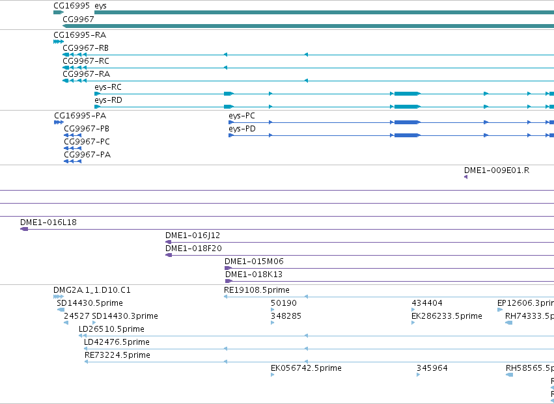Viewport: 554px width, 404px height.
Task: Click the SD14430.3prime EST label
Action: (x=125, y=316)
